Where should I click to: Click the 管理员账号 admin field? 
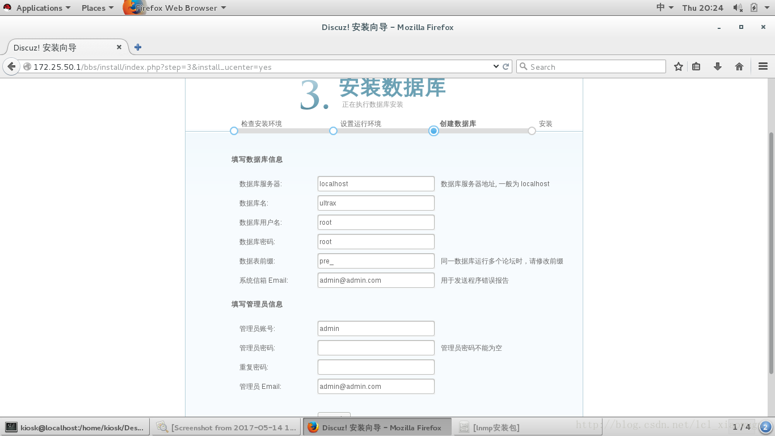[376, 328]
